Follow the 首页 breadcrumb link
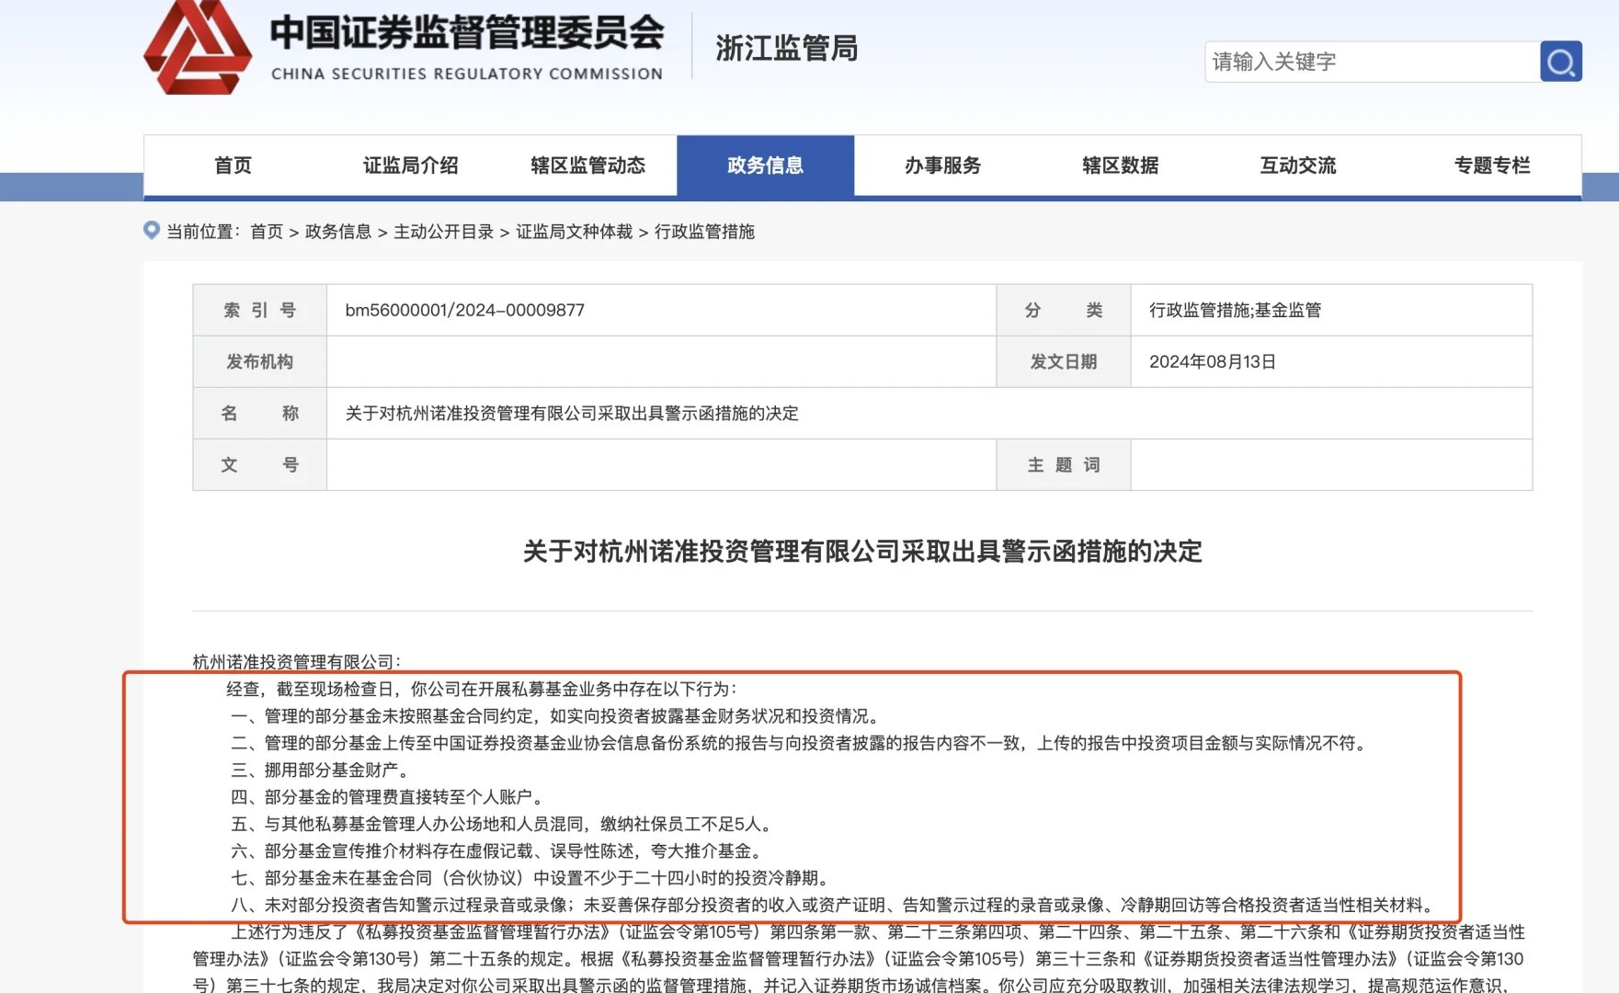1619x993 pixels. pos(267,232)
